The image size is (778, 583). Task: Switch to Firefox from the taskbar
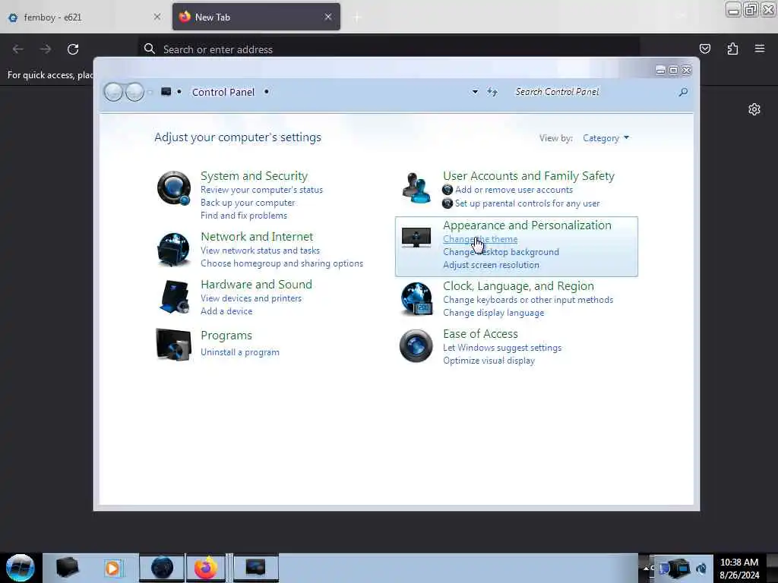[x=206, y=568]
